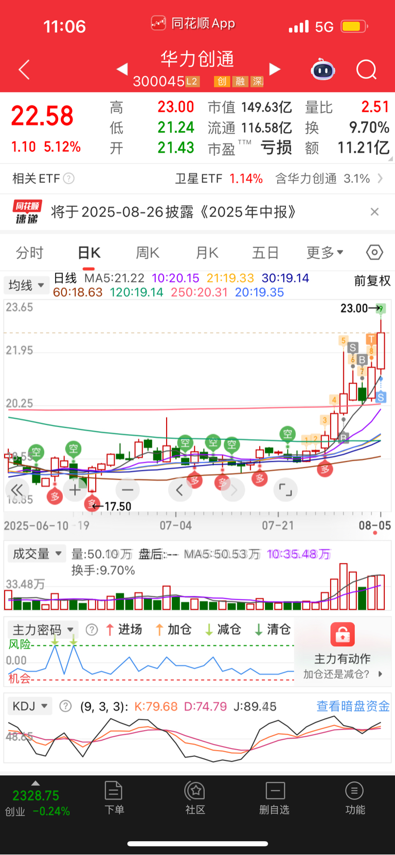Screen dimensions: 395x855
Task: Tap the 17.50 low price label on chart
Action: [118, 506]
